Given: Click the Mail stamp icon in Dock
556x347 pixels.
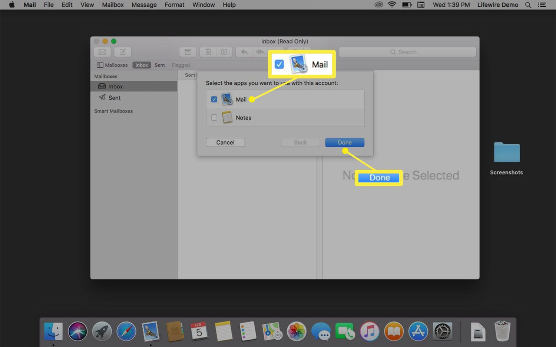Looking at the screenshot, I should (150, 331).
